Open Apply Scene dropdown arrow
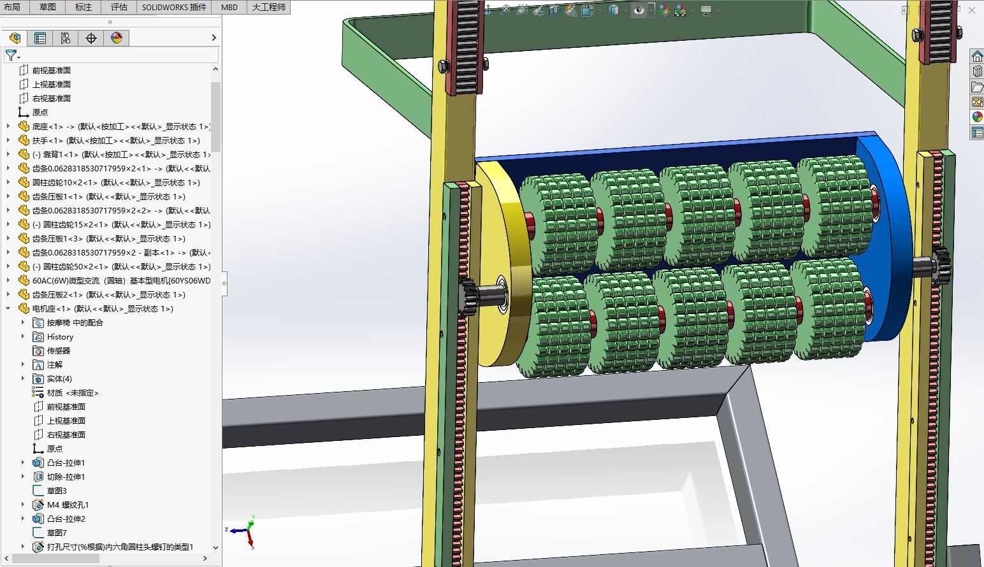Screen dimensions: 984x567 [x=693, y=10]
